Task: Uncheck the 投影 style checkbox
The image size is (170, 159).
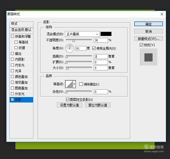Action: tap(12, 100)
